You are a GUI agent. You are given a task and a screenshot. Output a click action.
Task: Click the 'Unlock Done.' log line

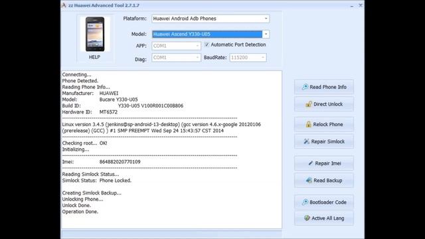[x=76, y=205]
